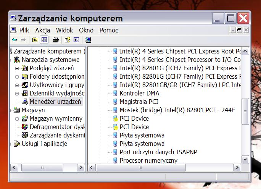Expand the Podgląd zdarzeń node
Viewport: 261px width, 189px height.
tap(17, 68)
